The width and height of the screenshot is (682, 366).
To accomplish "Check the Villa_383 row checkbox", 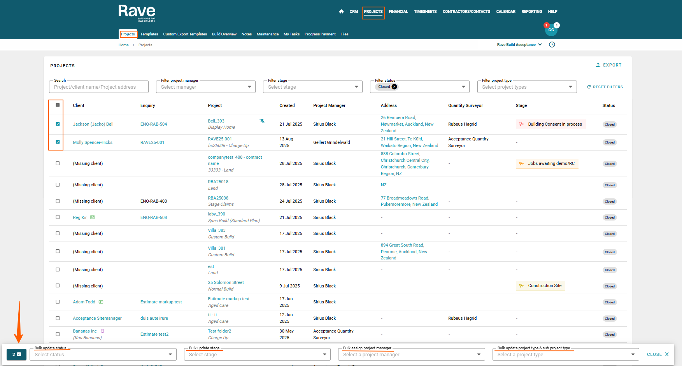I will tap(58, 233).
